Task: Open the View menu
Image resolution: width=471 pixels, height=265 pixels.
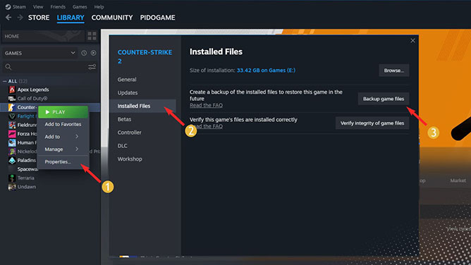Action: (38, 6)
